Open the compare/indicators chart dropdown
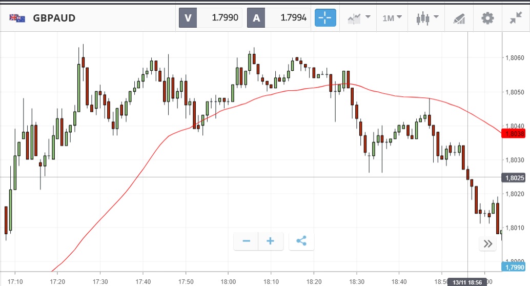This screenshot has height=286, width=530. point(359,18)
